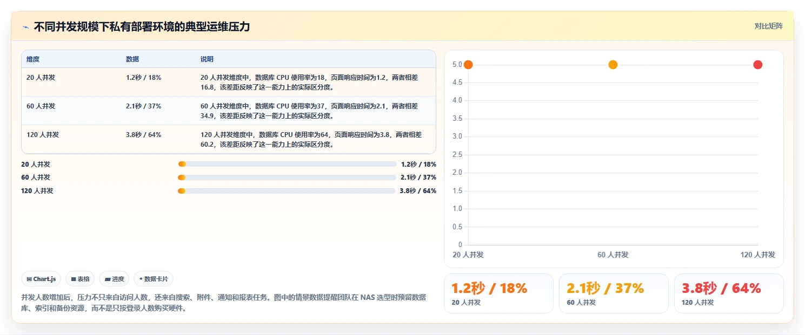
Task: Open the 3.8秒 / 64% data card
Action: point(729,293)
